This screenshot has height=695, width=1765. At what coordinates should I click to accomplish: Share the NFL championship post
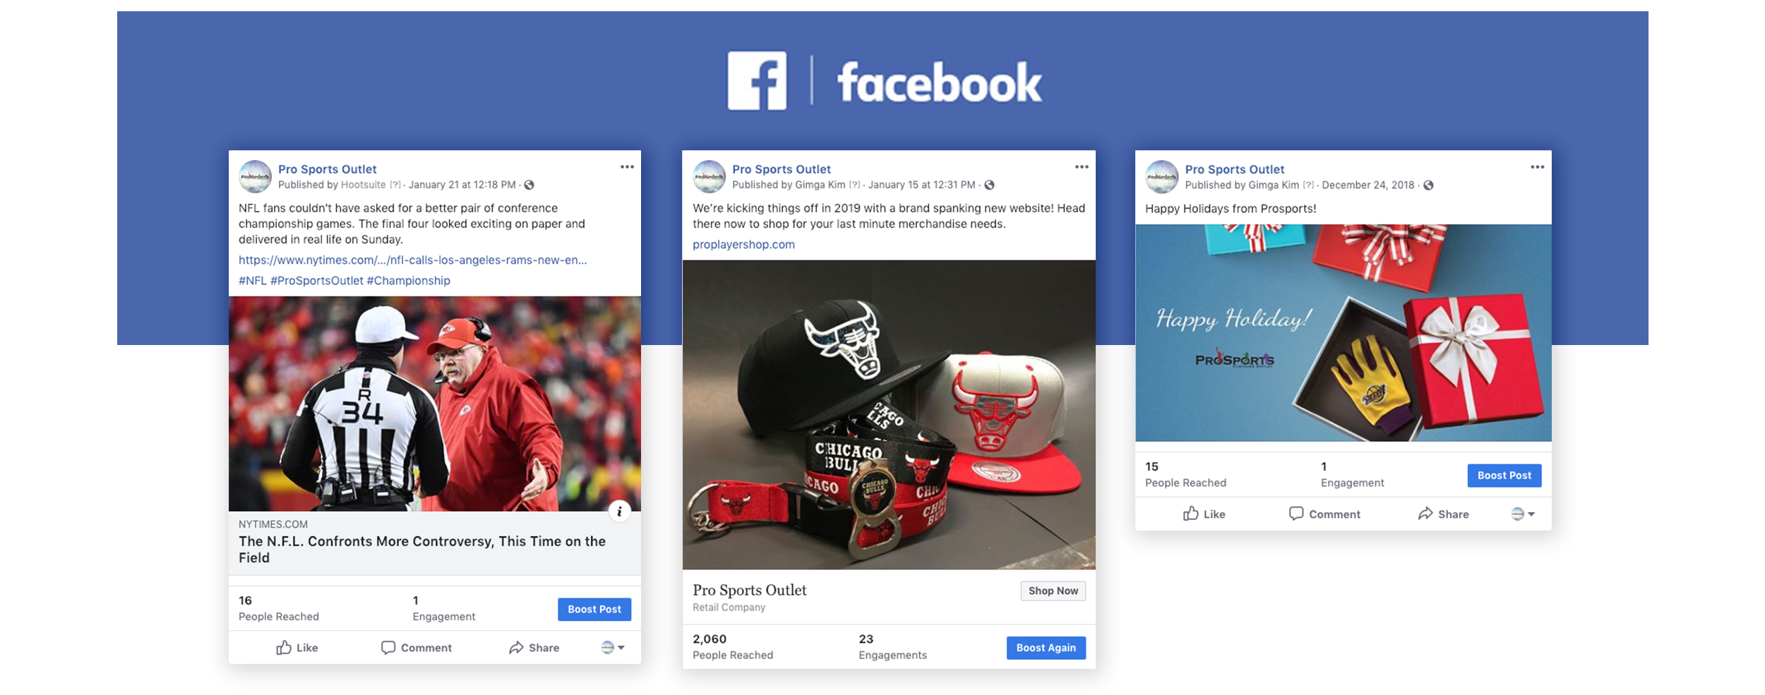point(534,647)
